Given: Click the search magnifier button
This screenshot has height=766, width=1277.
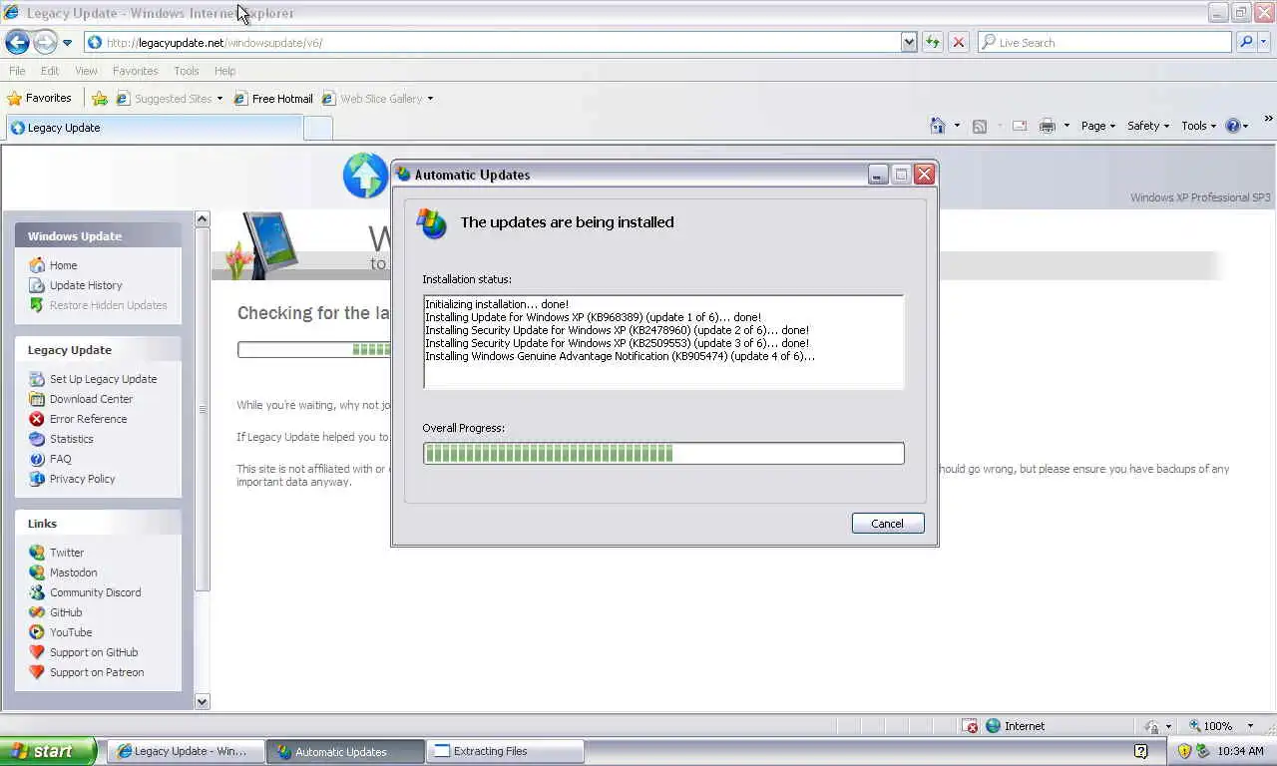Looking at the screenshot, I should pos(1246,42).
